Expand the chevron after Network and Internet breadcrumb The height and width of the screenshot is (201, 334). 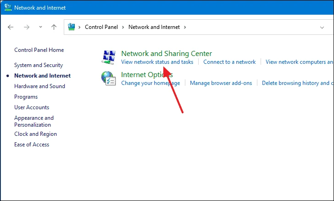[x=185, y=27]
